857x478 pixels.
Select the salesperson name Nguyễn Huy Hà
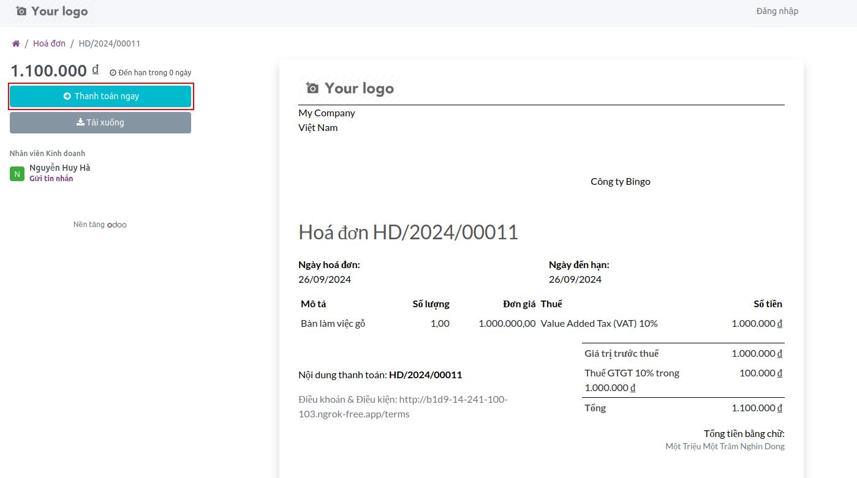point(60,168)
